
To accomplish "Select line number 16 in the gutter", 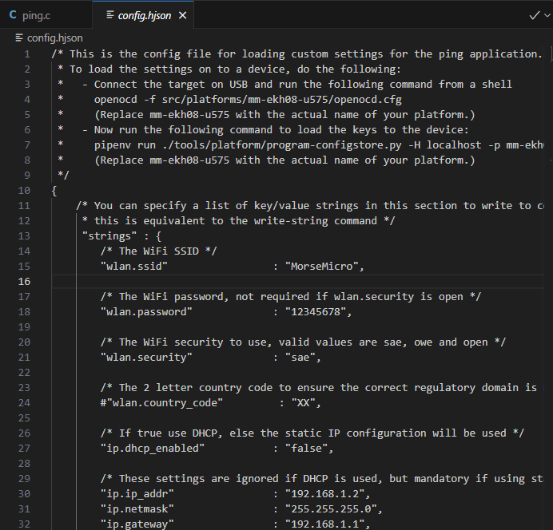I will pos(24,282).
